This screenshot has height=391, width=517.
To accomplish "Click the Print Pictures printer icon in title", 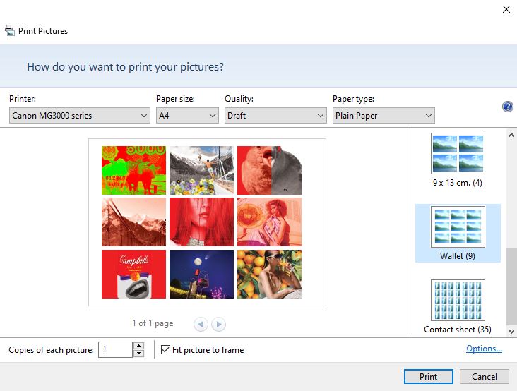I will (x=10, y=30).
